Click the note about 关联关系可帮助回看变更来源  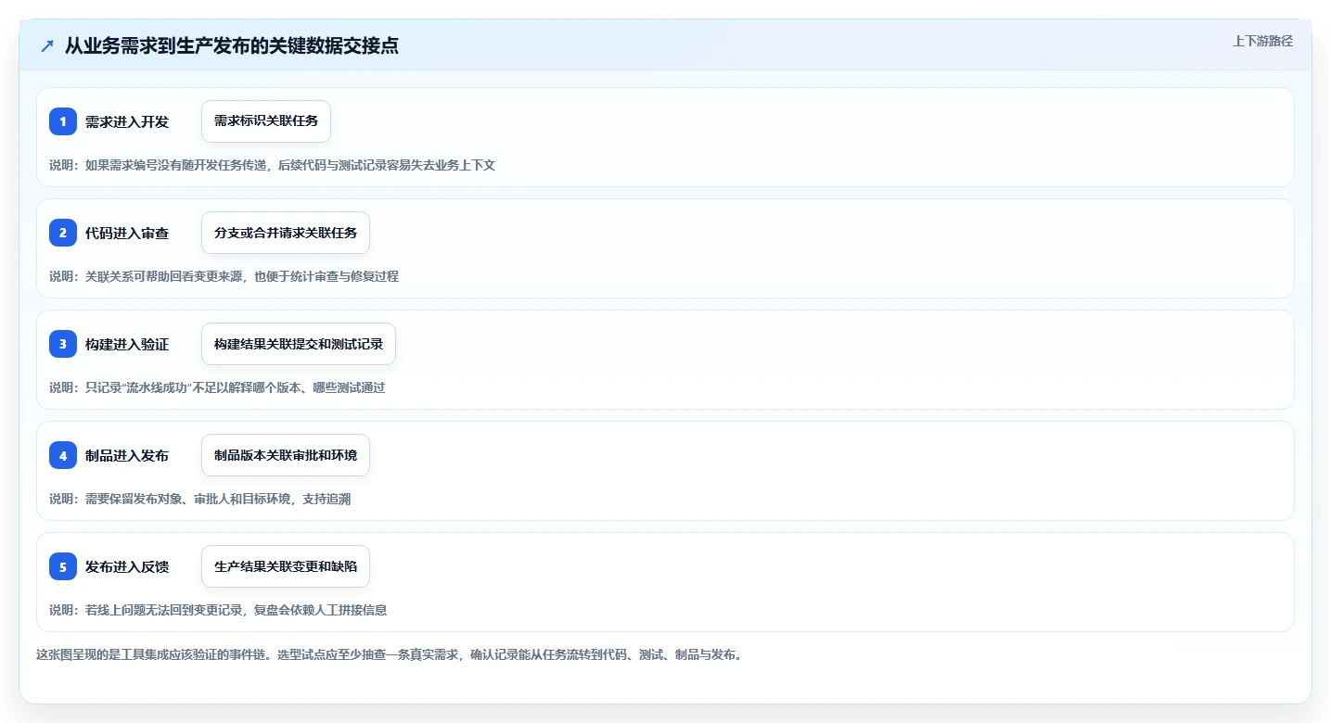point(224,276)
